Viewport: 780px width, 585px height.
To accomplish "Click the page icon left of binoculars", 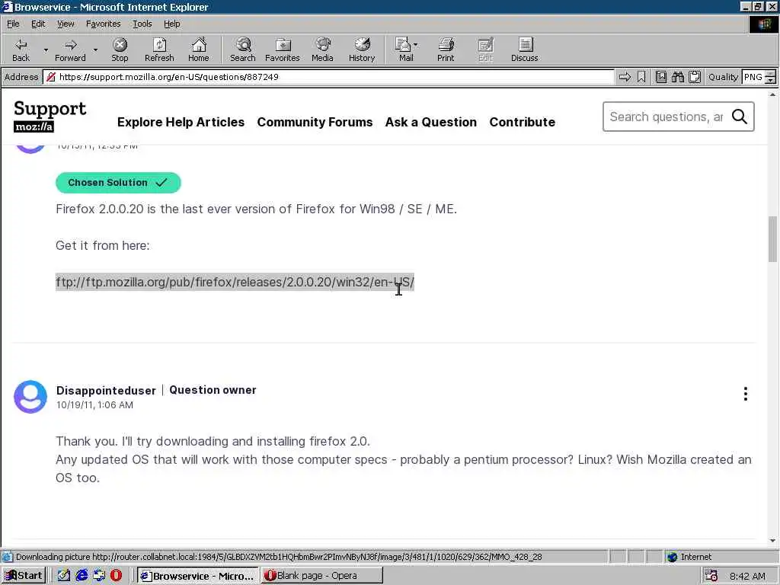I will tap(660, 77).
